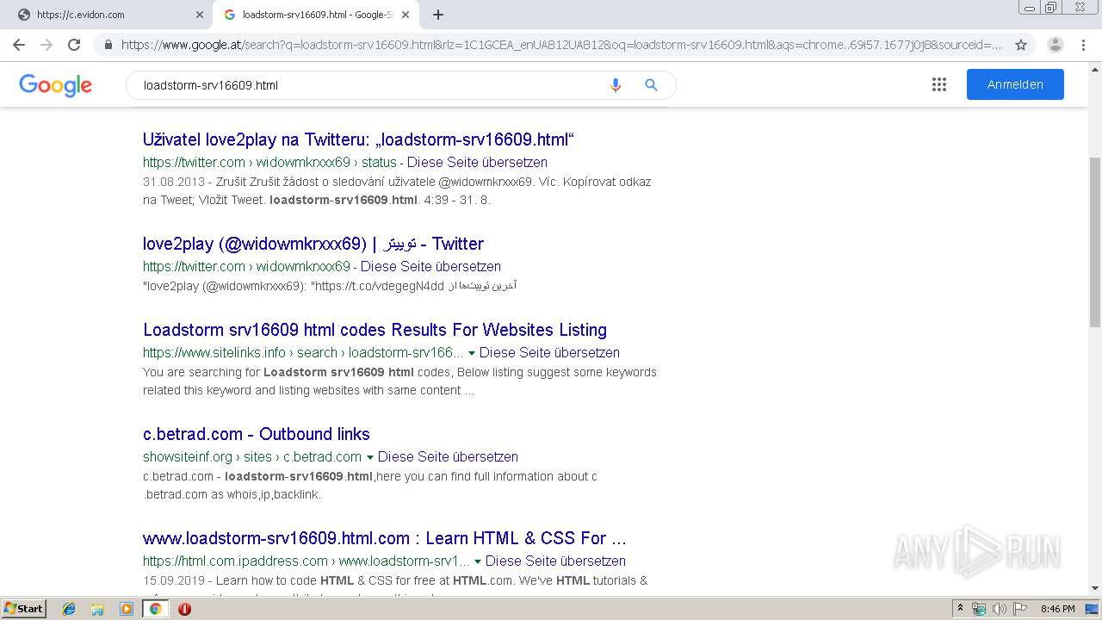Open 'love2play (@widowmkrxxx69)' Twitter result
1102x620 pixels.
(313, 244)
